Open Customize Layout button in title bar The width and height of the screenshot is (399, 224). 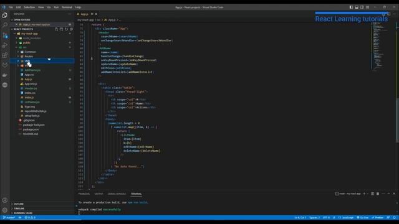(367, 7)
